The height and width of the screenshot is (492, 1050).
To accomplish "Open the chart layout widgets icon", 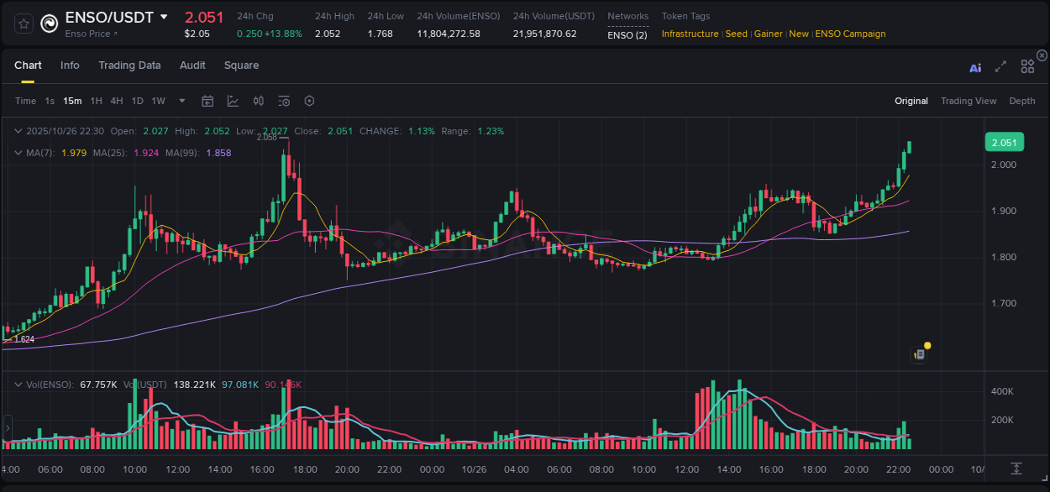I will coord(1027,66).
